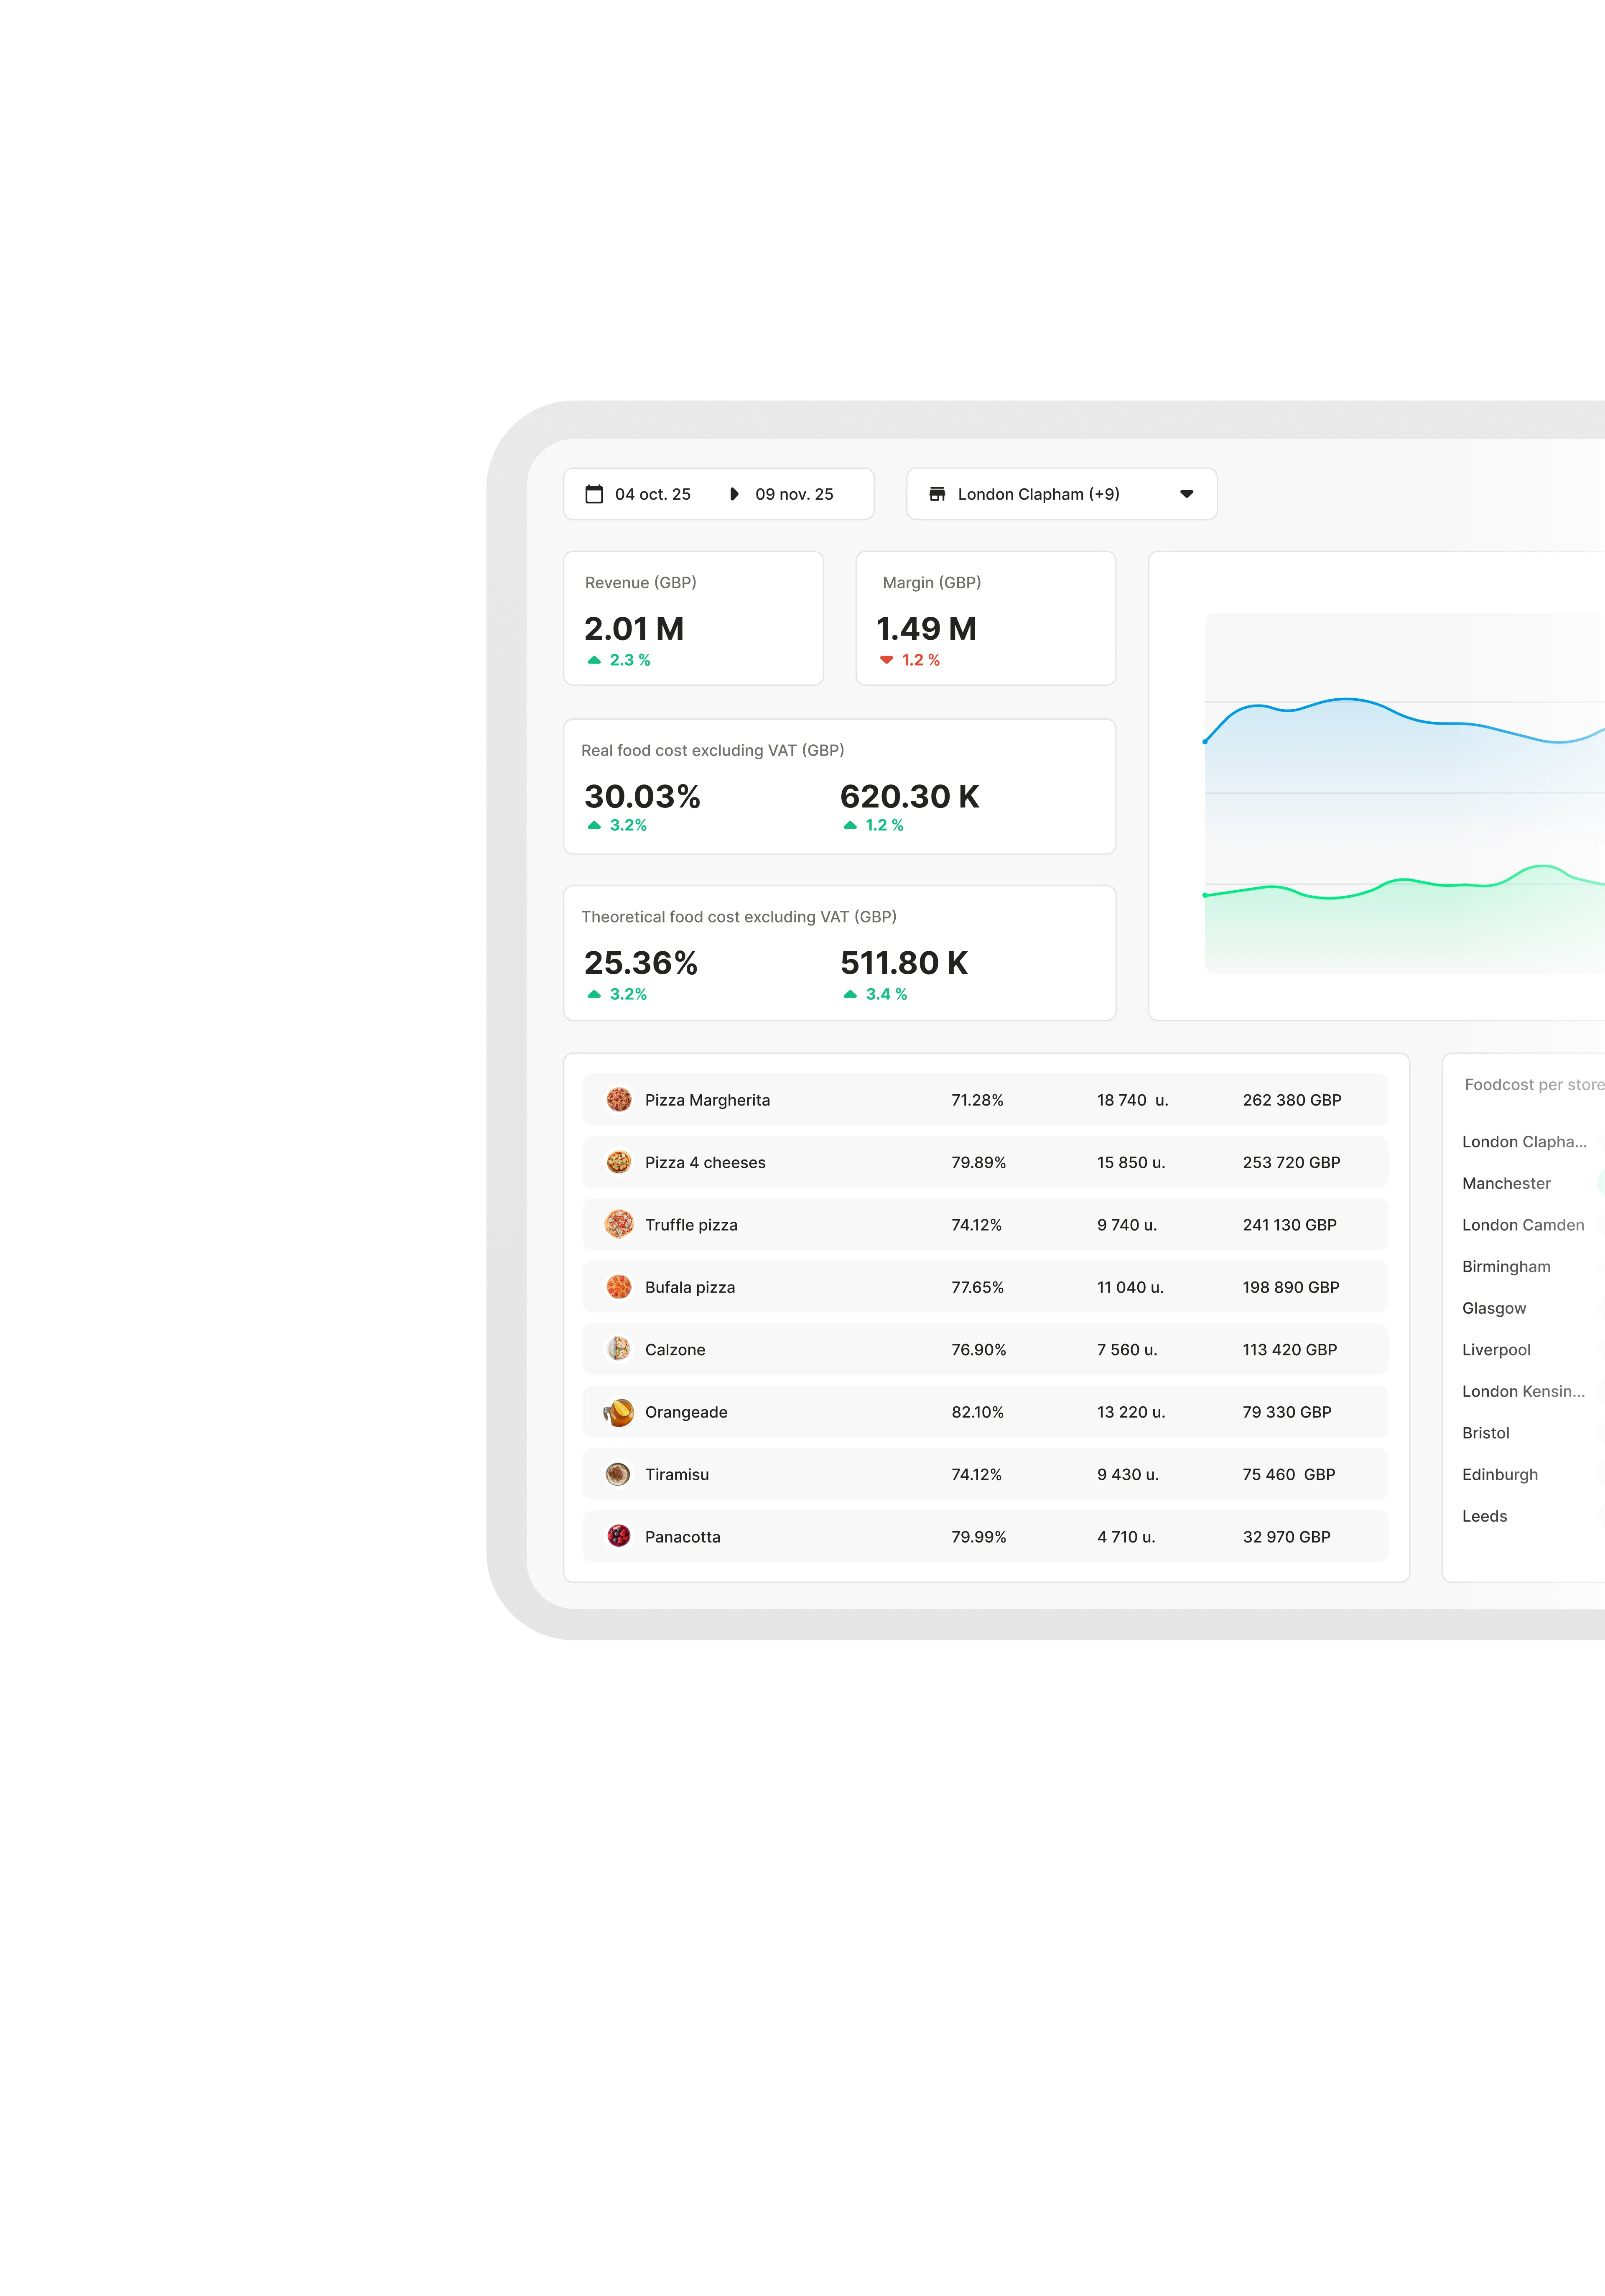This screenshot has height=2296, width=1605.
Task: Click the Tiramisu thumbnail icon
Action: pos(619,1474)
